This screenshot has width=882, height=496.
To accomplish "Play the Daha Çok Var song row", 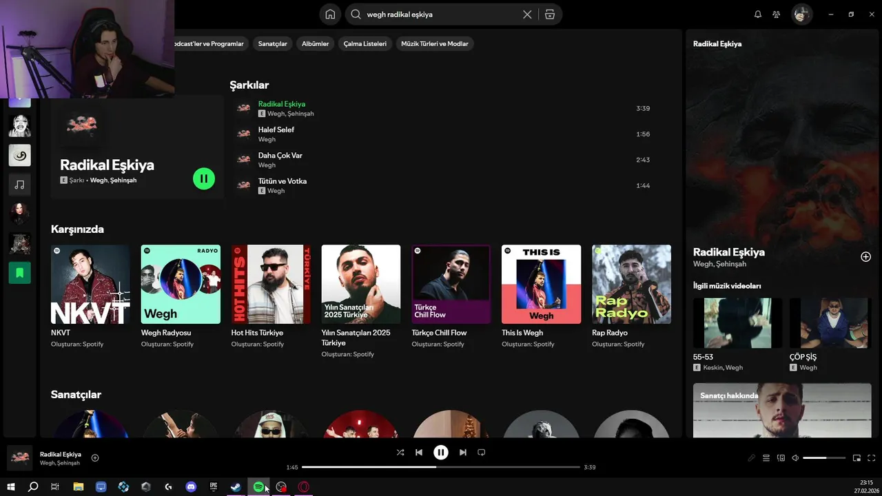I will [x=444, y=160].
